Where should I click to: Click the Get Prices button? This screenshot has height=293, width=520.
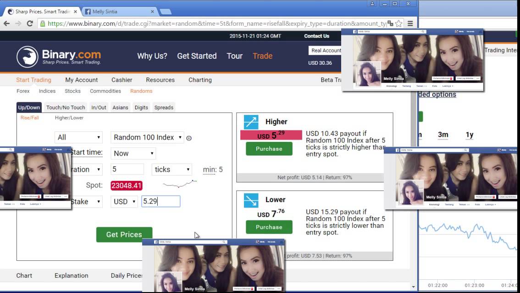tap(124, 235)
